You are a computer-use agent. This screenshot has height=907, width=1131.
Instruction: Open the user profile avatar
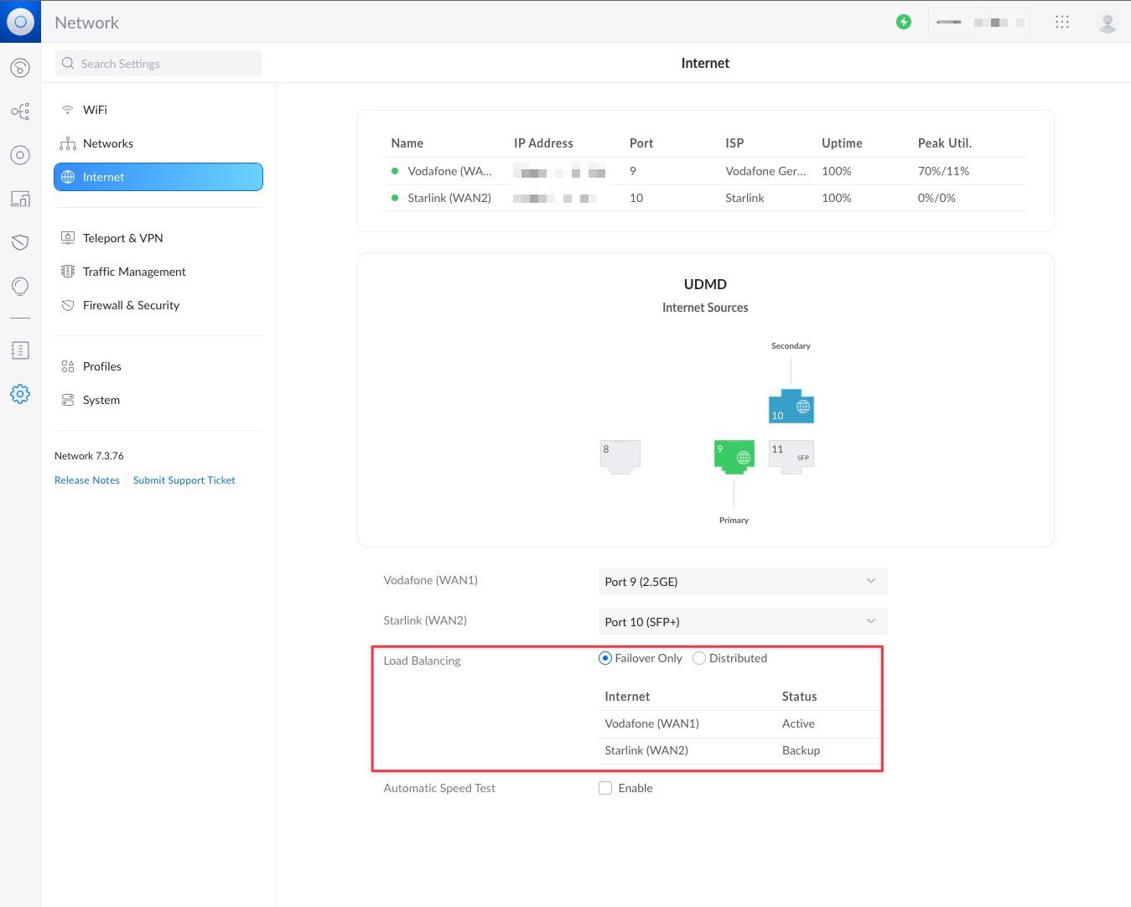pos(1108,22)
